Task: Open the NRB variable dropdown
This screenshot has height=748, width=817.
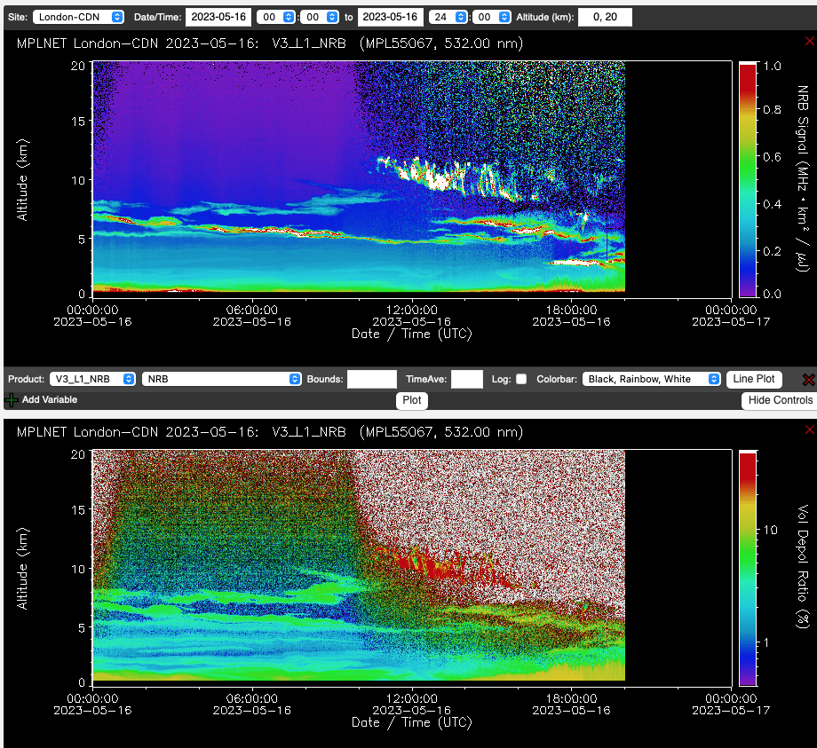Action: pos(222,379)
